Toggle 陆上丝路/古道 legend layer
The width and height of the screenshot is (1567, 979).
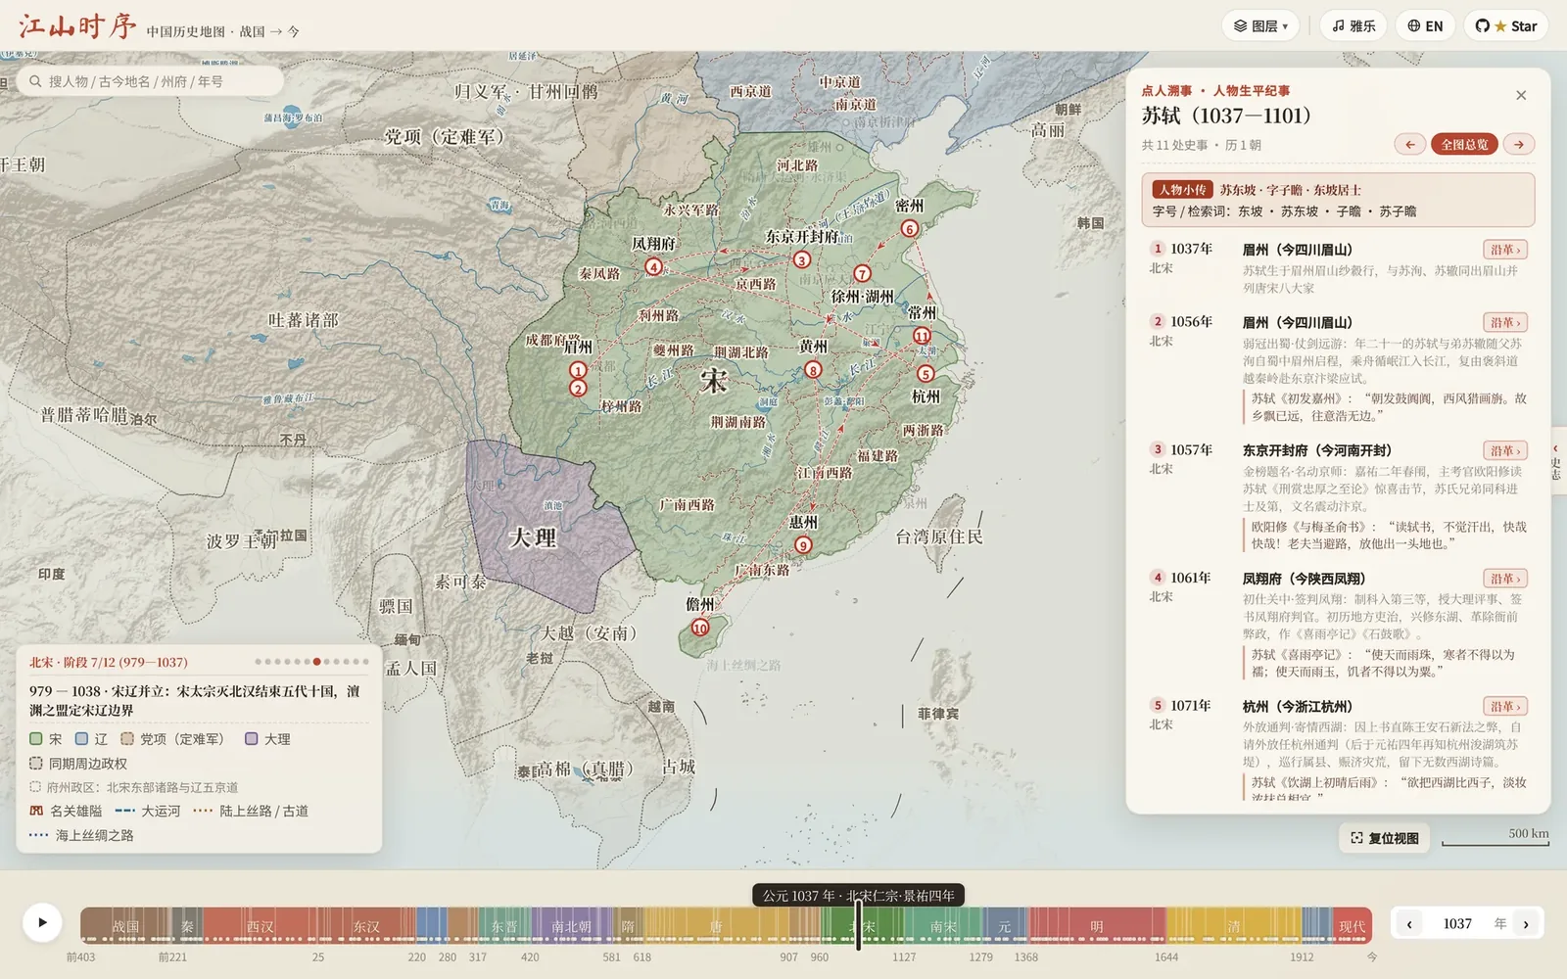[251, 811]
